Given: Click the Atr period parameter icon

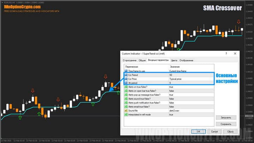Looking at the screenshot, I should (126, 83).
